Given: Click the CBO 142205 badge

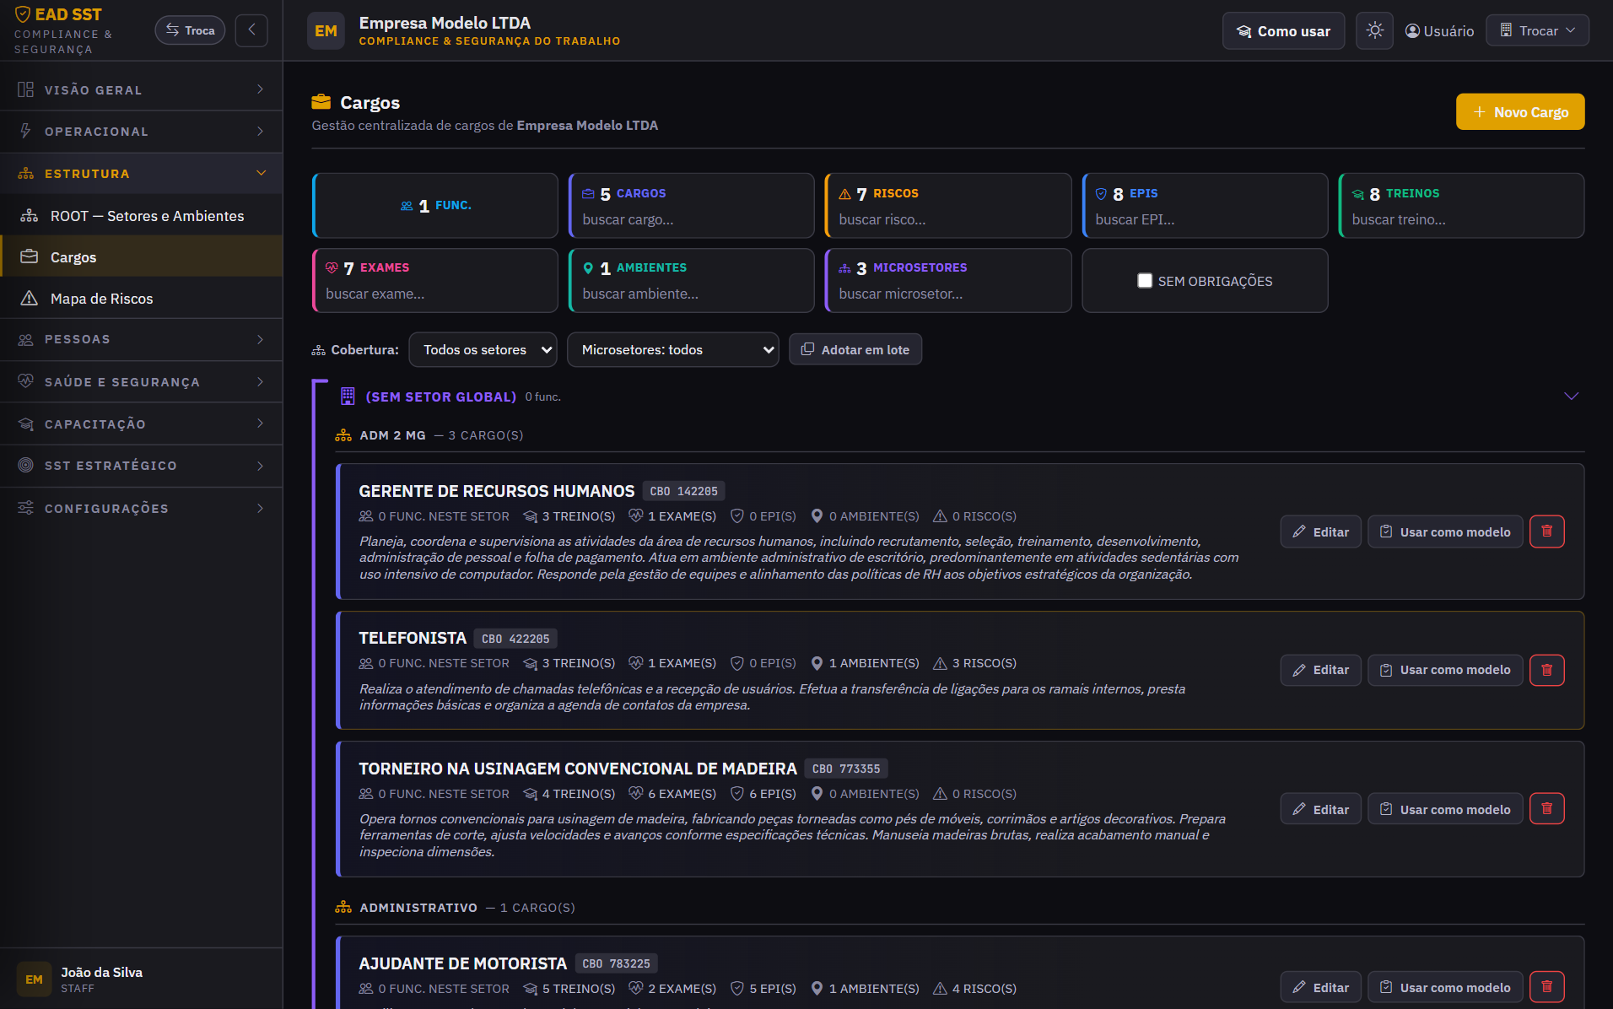Looking at the screenshot, I should [x=683, y=491].
